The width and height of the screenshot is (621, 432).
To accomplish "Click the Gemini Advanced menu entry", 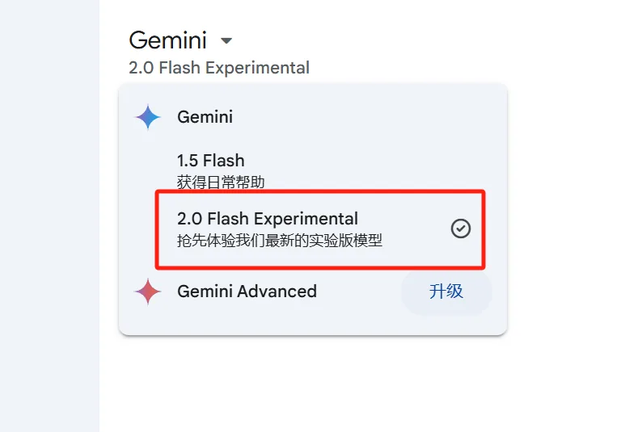I will (247, 291).
